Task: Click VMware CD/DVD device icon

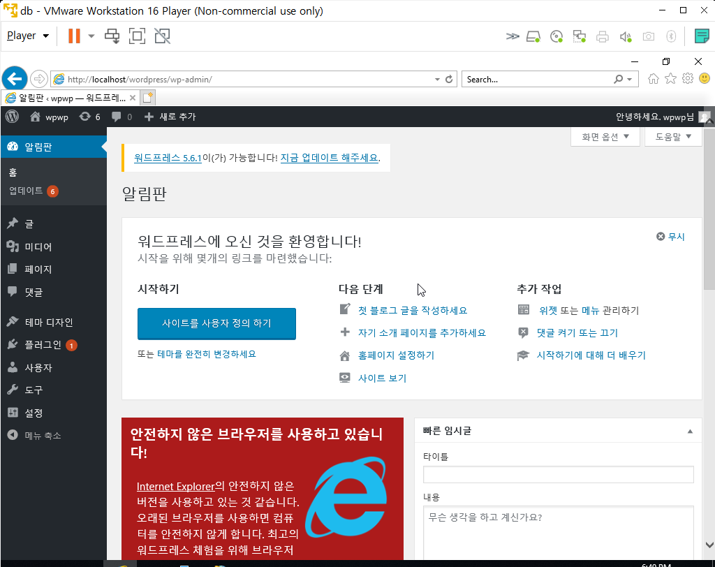Action: pos(556,36)
